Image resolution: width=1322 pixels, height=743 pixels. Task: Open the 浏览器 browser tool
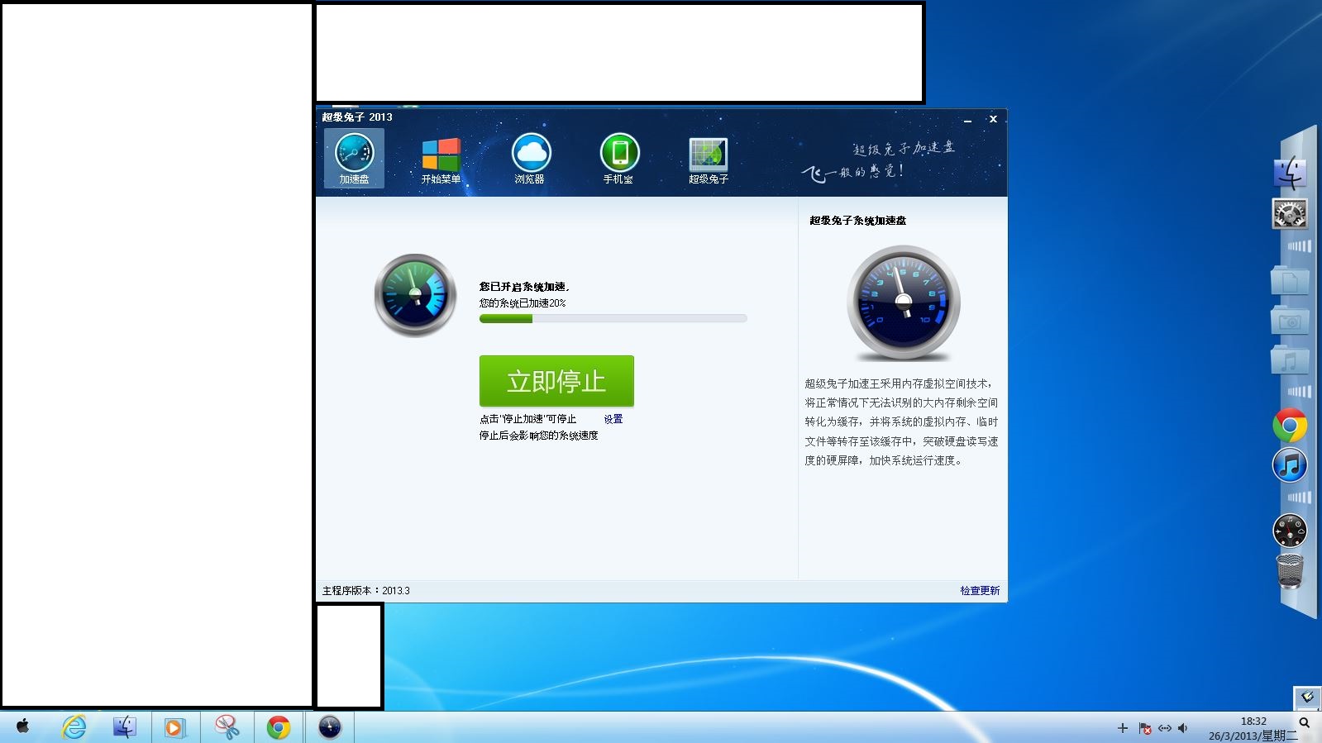pyautogui.click(x=530, y=159)
